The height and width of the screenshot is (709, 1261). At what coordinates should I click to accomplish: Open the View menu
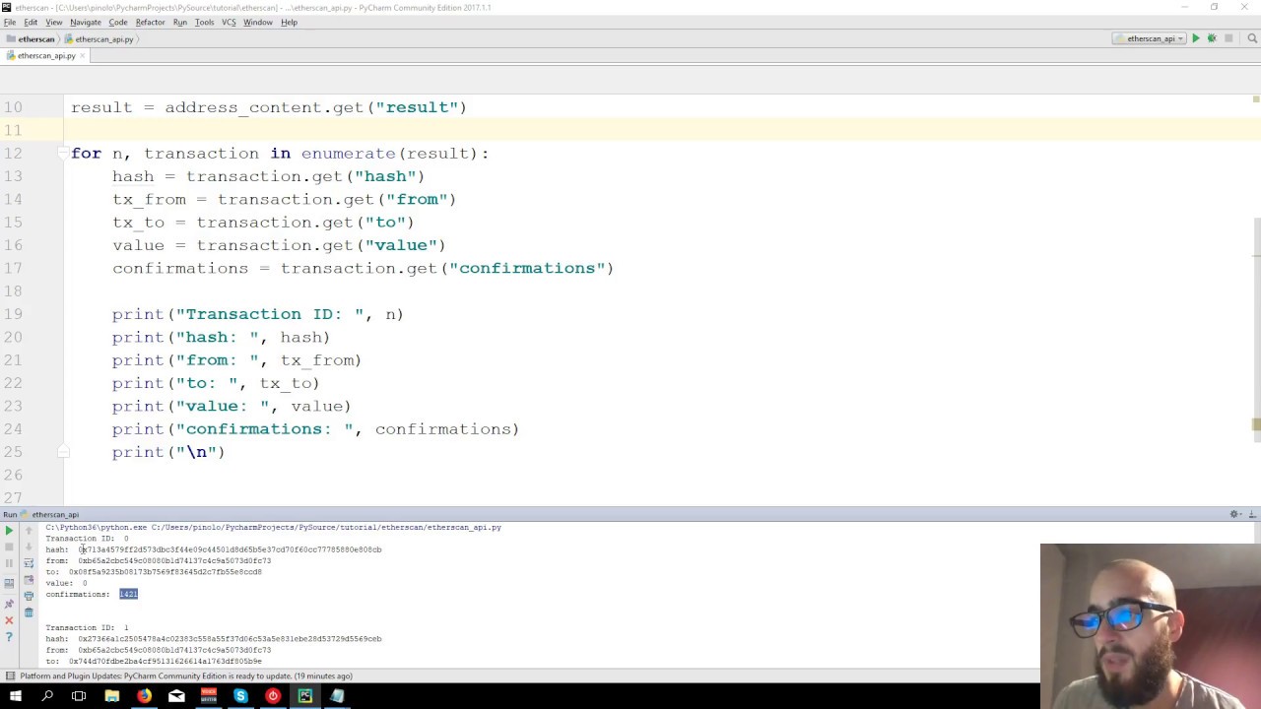point(53,22)
